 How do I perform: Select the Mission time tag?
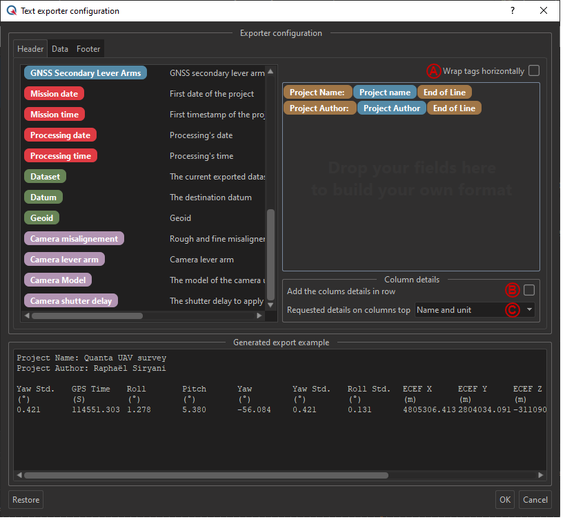54,114
